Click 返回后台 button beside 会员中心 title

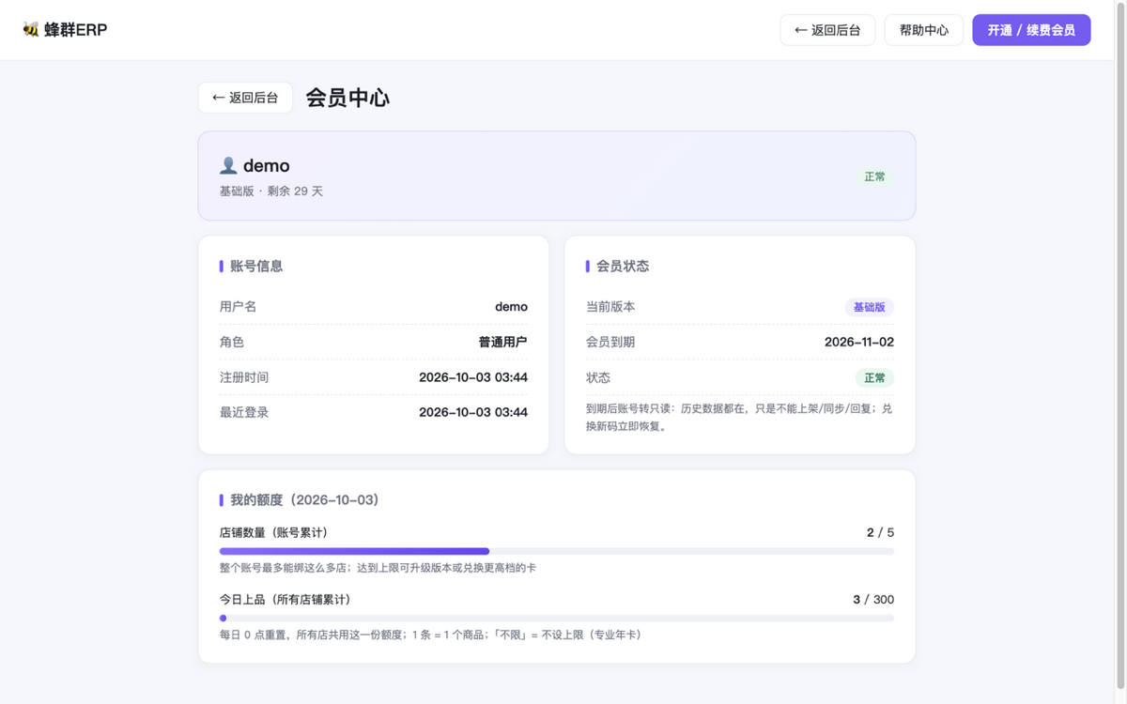click(x=245, y=98)
